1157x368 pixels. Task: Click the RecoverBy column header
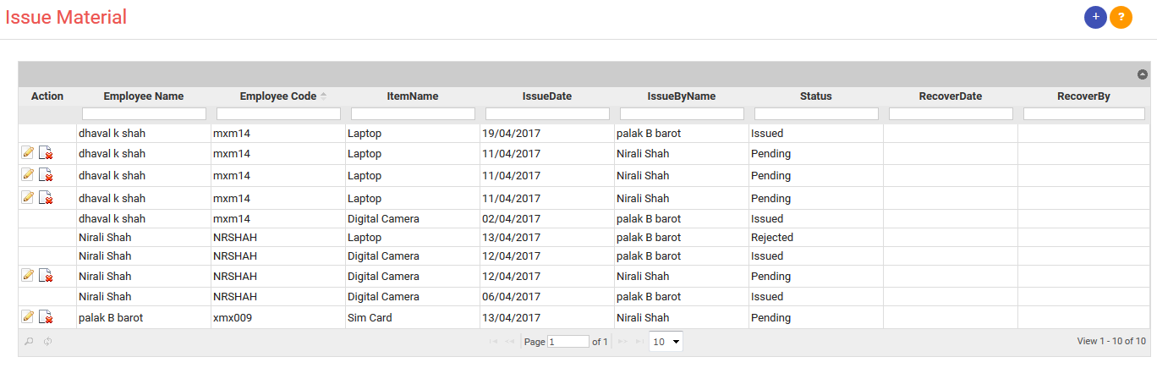pyautogui.click(x=1083, y=96)
